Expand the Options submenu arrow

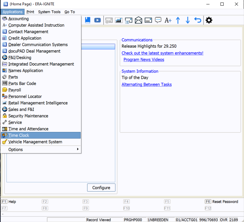point(78,149)
